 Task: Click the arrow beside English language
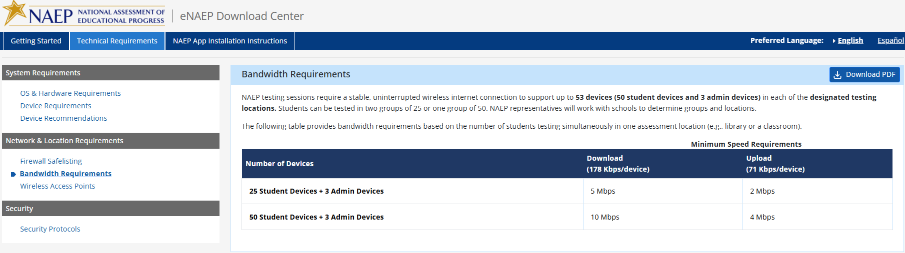pos(834,41)
